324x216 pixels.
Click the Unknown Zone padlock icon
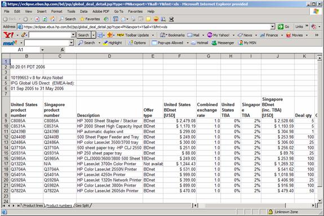tap(270, 211)
